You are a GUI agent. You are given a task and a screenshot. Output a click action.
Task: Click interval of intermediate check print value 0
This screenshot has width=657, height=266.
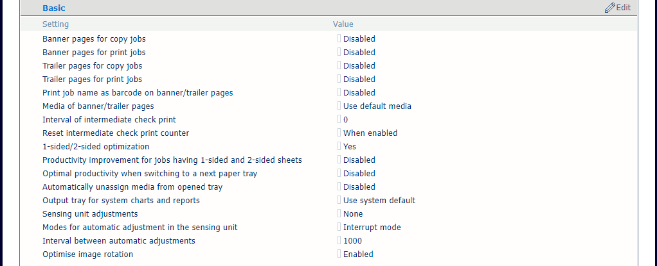coord(345,120)
